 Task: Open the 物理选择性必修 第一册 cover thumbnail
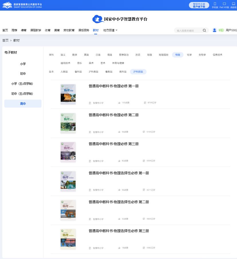click(68, 181)
